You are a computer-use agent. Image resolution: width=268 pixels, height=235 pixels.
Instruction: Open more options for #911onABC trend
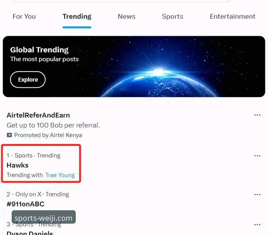coord(257,195)
